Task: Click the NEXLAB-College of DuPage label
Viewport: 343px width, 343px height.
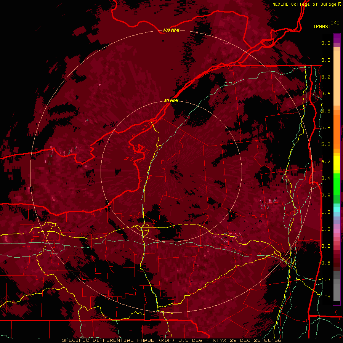Action: 304,4
